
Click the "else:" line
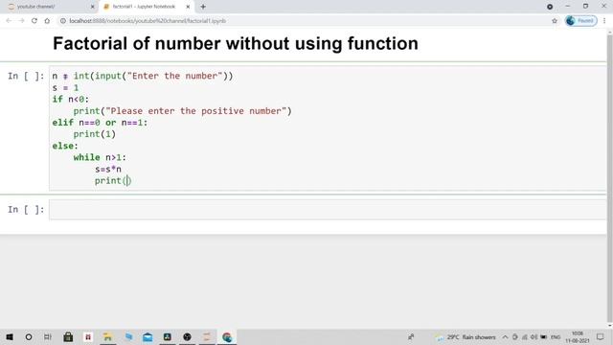coord(65,146)
